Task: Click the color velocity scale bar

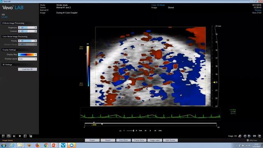Action: tap(88, 66)
